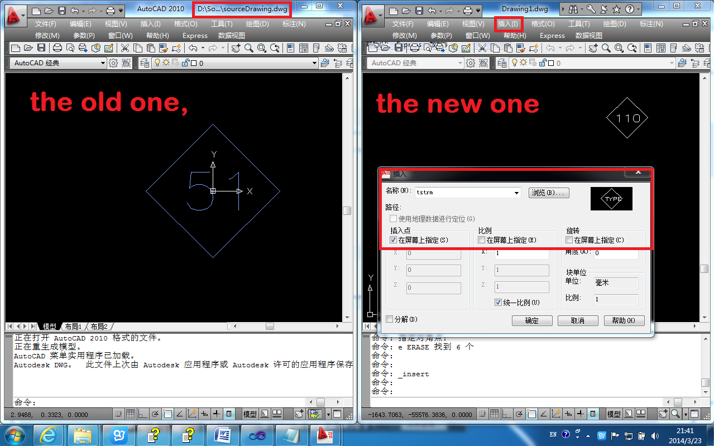Toggle the 统一比例(U) checkbox
This screenshot has height=446, width=714.
pyautogui.click(x=499, y=303)
